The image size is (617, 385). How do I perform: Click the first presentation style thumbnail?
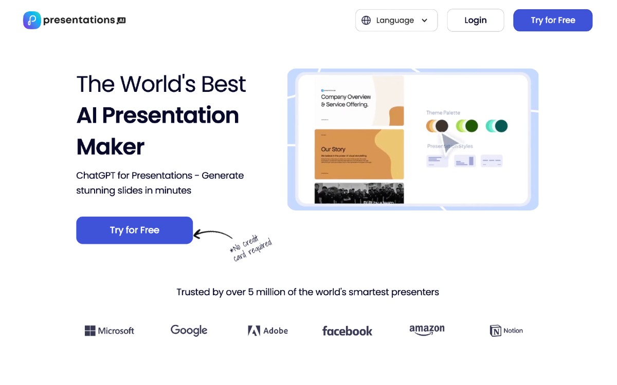coord(437,161)
